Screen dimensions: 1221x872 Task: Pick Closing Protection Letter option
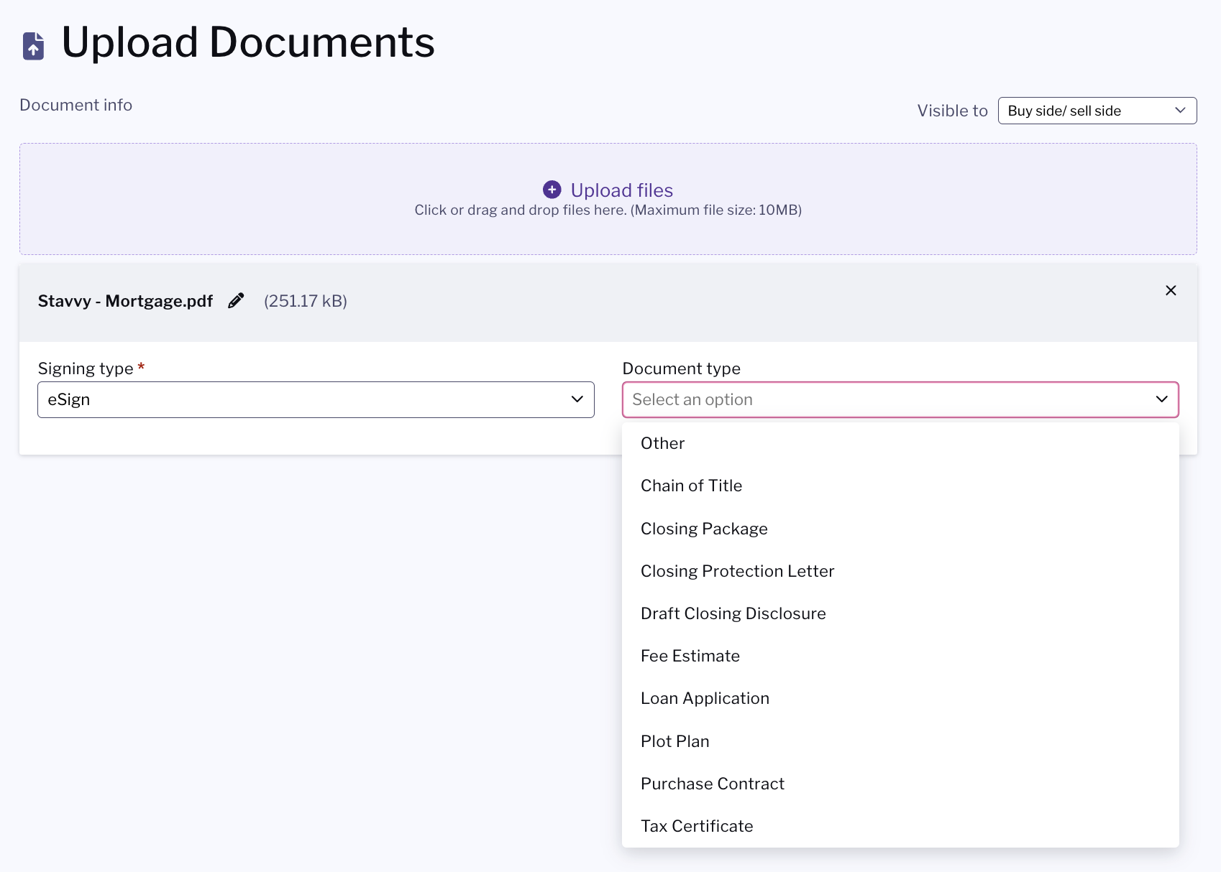click(x=900, y=571)
